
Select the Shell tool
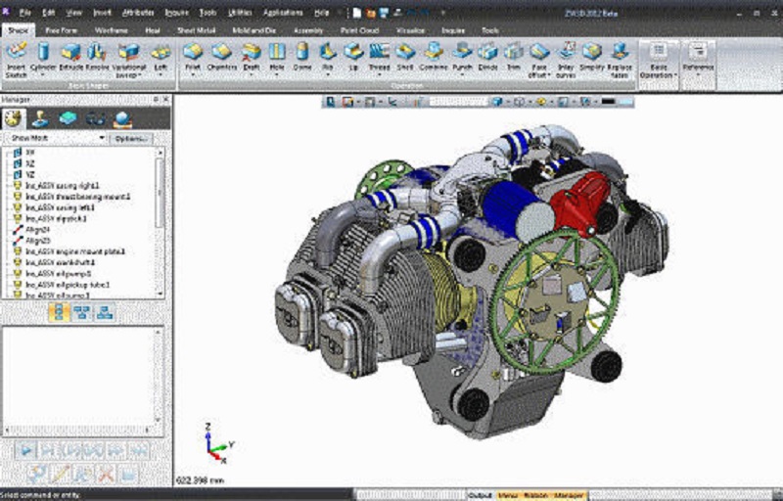pos(405,56)
